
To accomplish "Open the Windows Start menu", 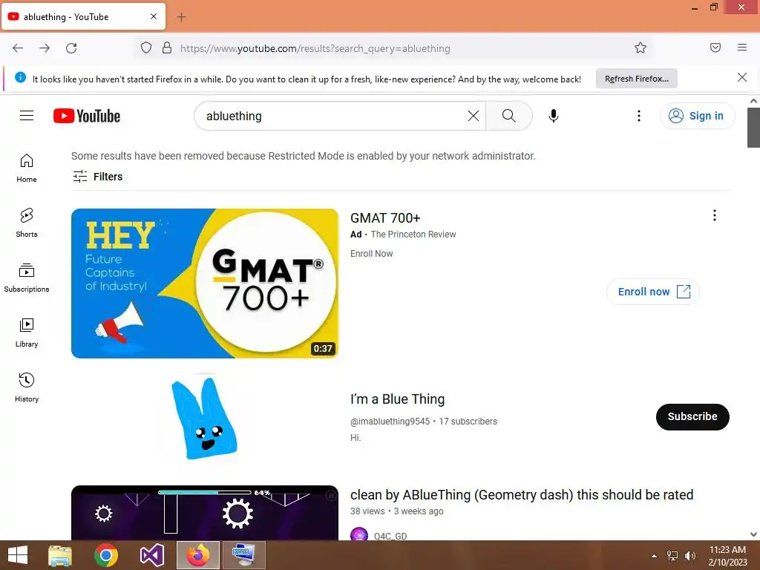I will 18,555.
